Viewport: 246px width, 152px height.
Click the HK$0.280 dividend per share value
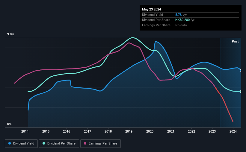click(x=182, y=20)
